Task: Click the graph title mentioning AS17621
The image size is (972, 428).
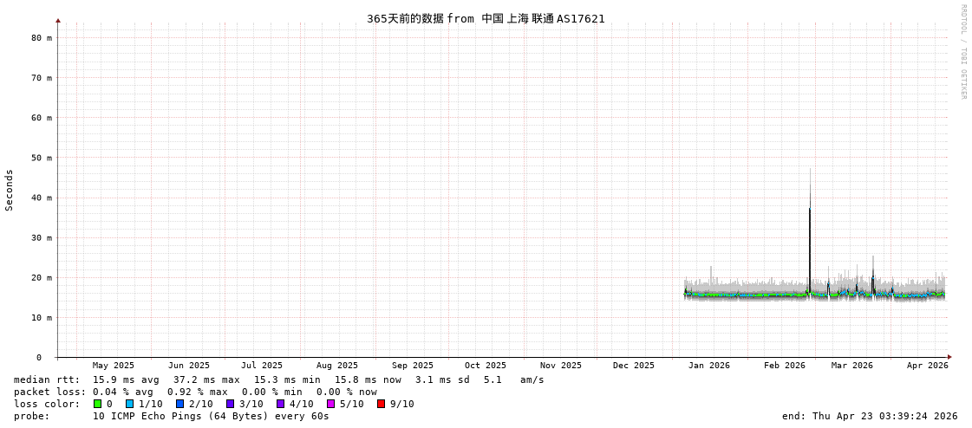Action: [x=486, y=18]
